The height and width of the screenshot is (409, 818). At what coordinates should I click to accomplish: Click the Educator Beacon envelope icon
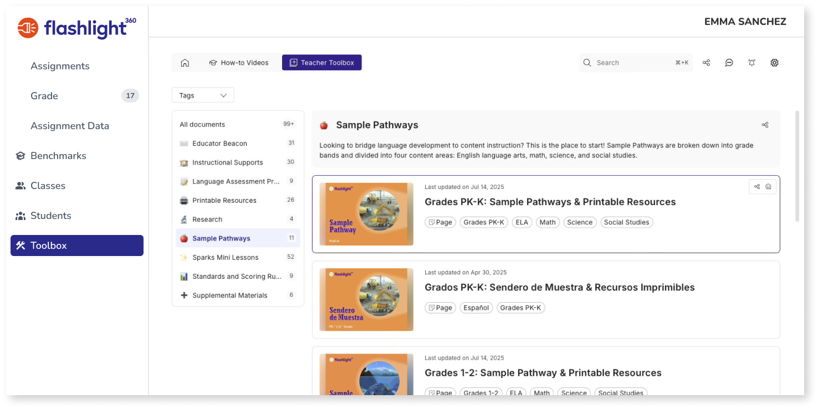pos(184,144)
